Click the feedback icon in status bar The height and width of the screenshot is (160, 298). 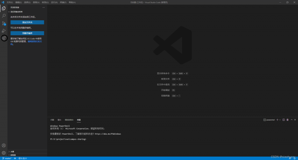click(x=290, y=158)
